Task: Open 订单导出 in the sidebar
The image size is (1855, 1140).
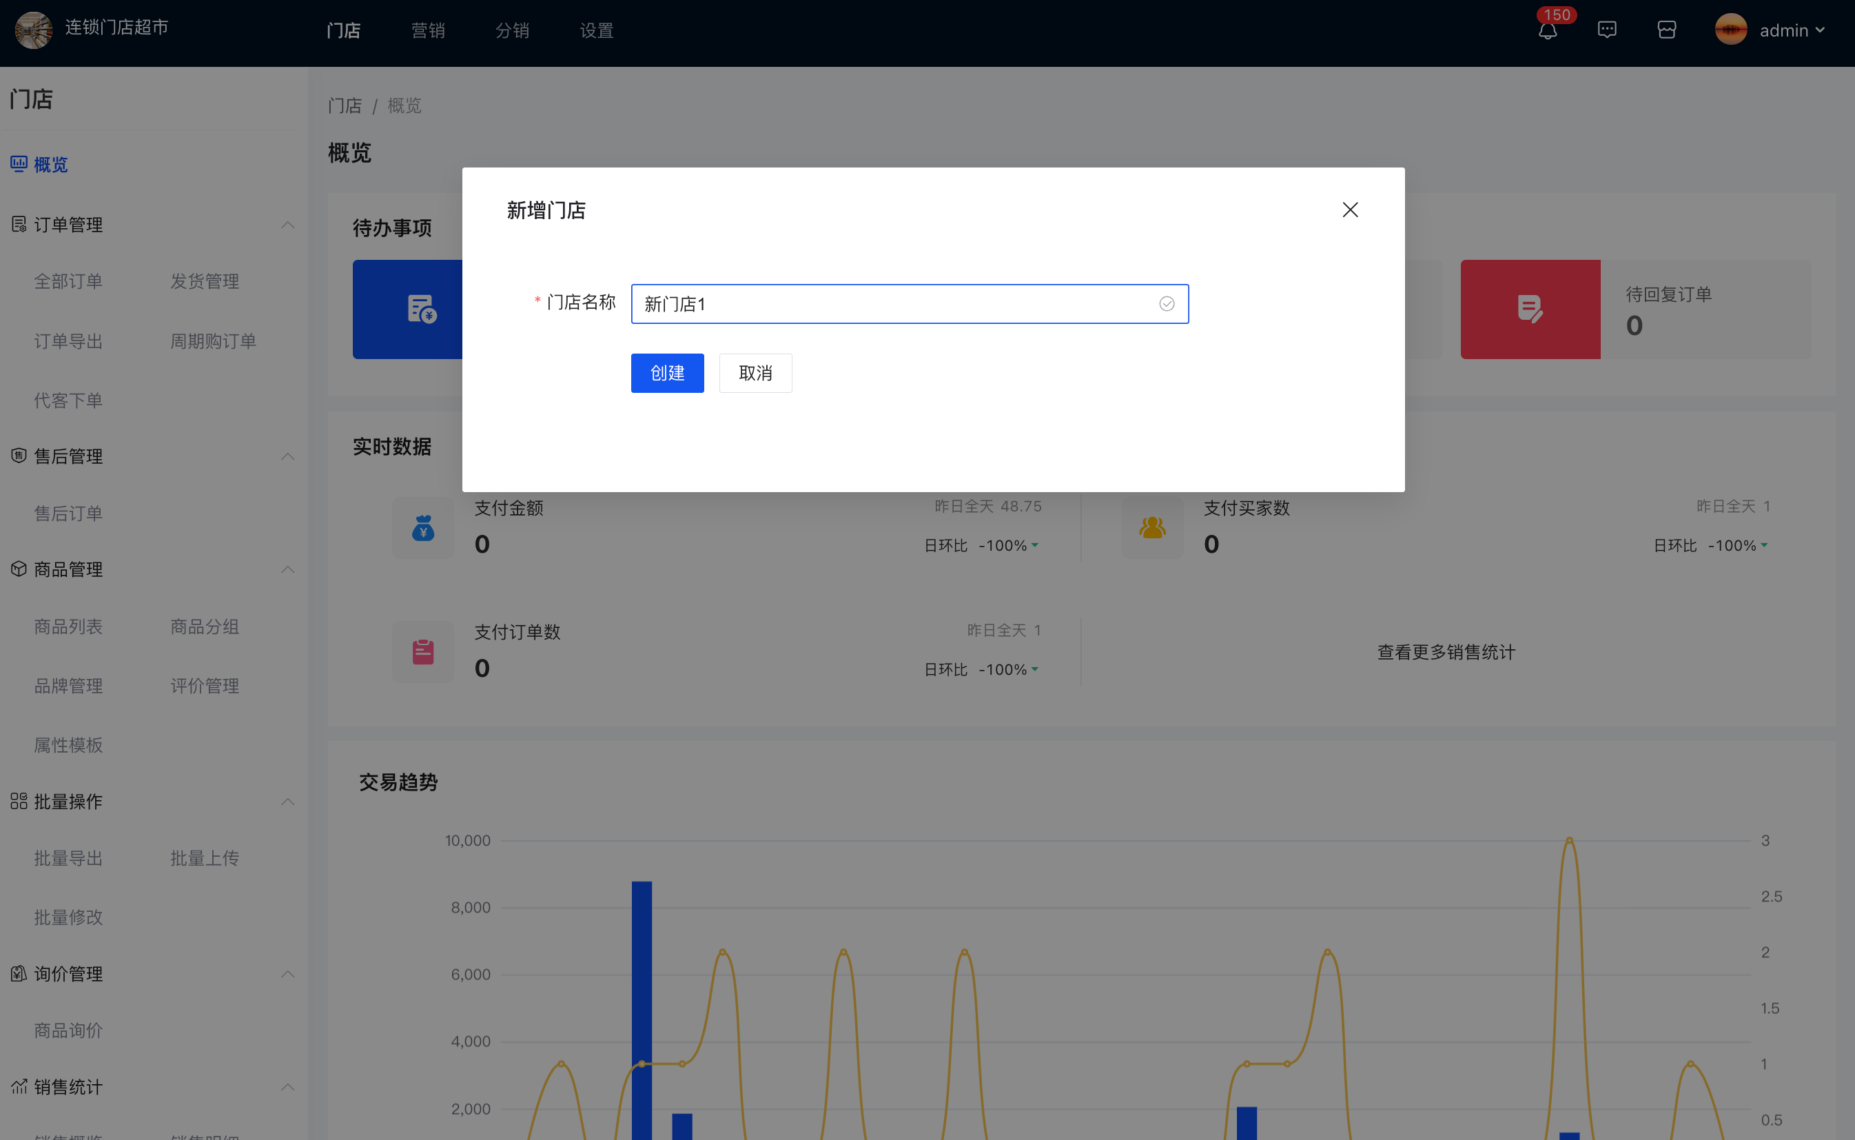Action: pos(68,340)
